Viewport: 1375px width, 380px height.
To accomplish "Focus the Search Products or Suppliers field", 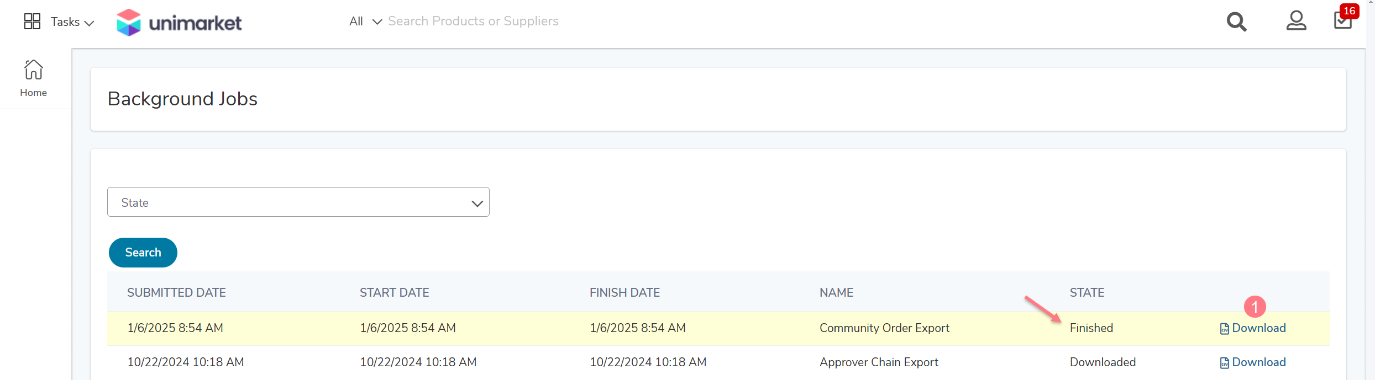I will point(473,21).
